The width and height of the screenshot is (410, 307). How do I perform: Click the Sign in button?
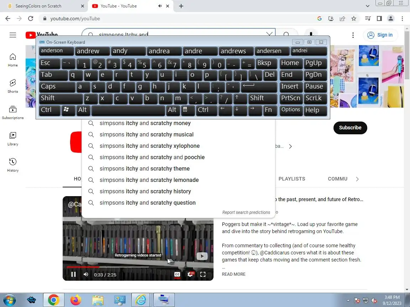380,35
